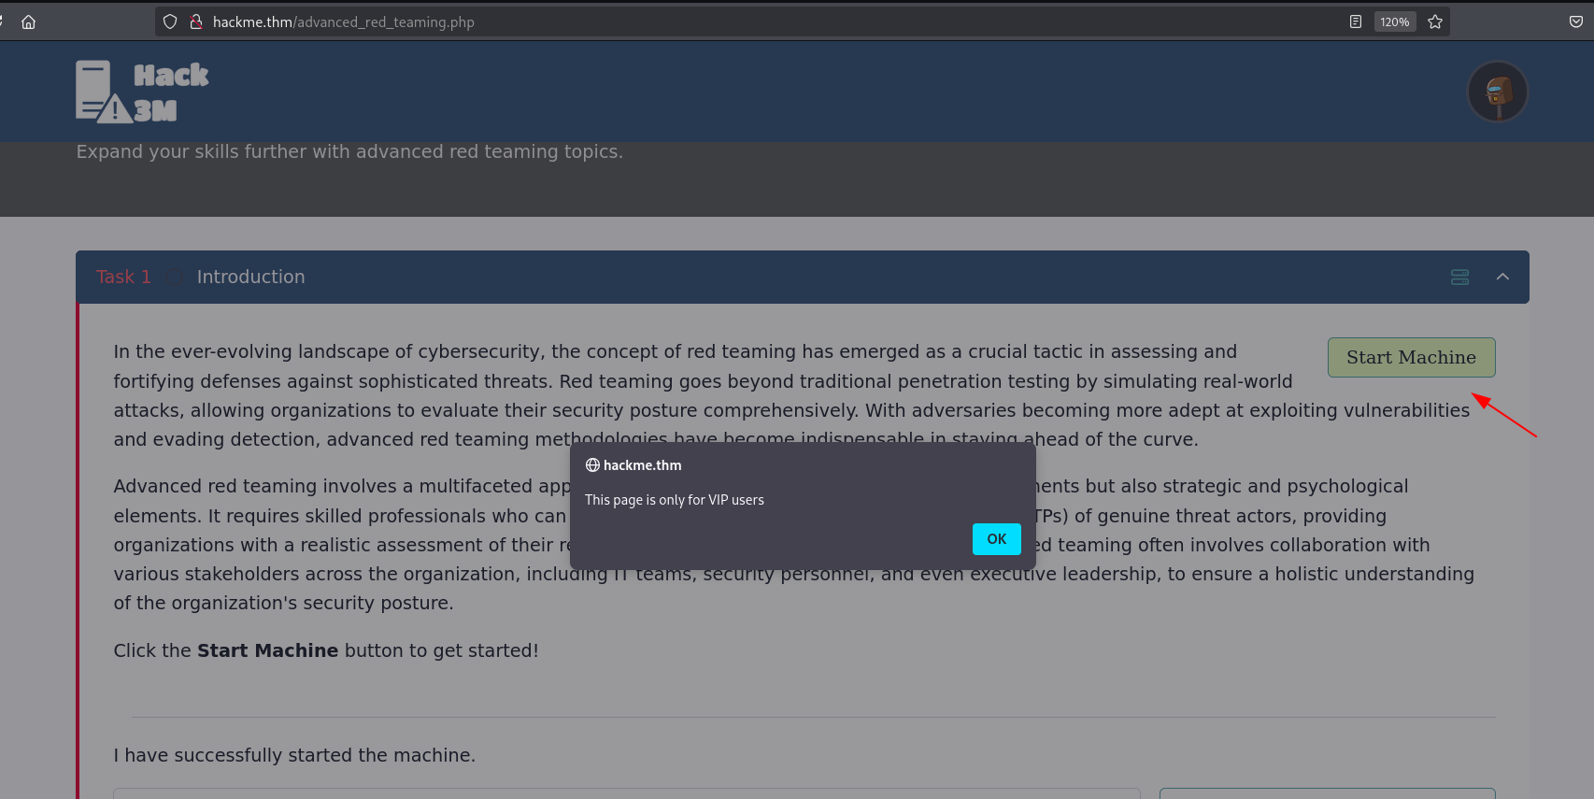Click the Hack 3M logo

[x=142, y=92]
